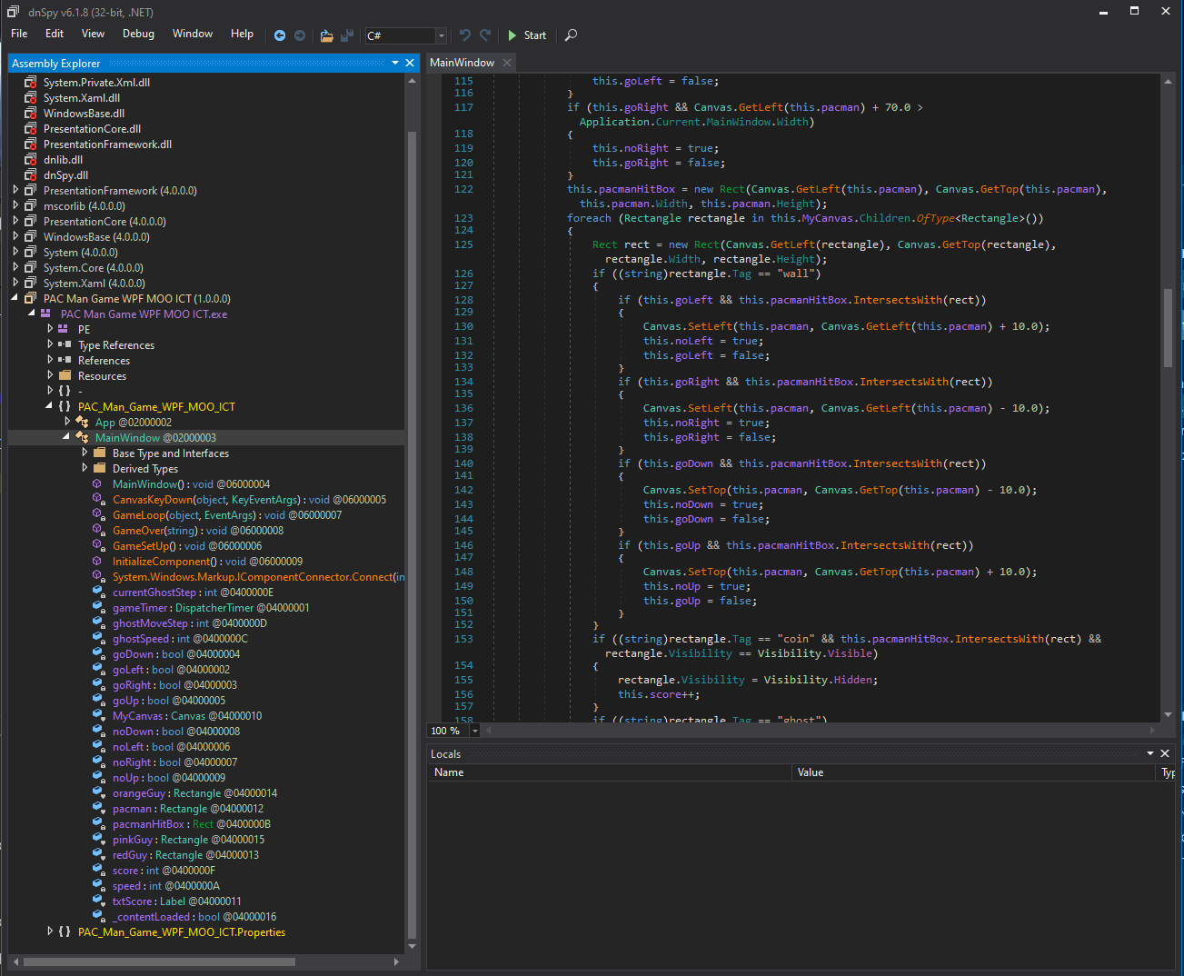Expand the System.Core (4.0.0.0) node
The width and height of the screenshot is (1184, 976).
pyautogui.click(x=15, y=268)
